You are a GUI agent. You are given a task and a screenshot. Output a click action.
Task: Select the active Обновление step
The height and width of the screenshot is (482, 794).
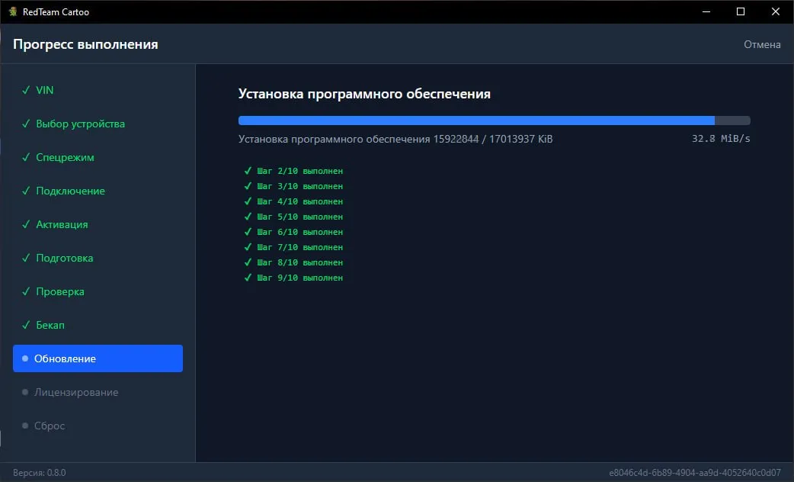pos(98,358)
